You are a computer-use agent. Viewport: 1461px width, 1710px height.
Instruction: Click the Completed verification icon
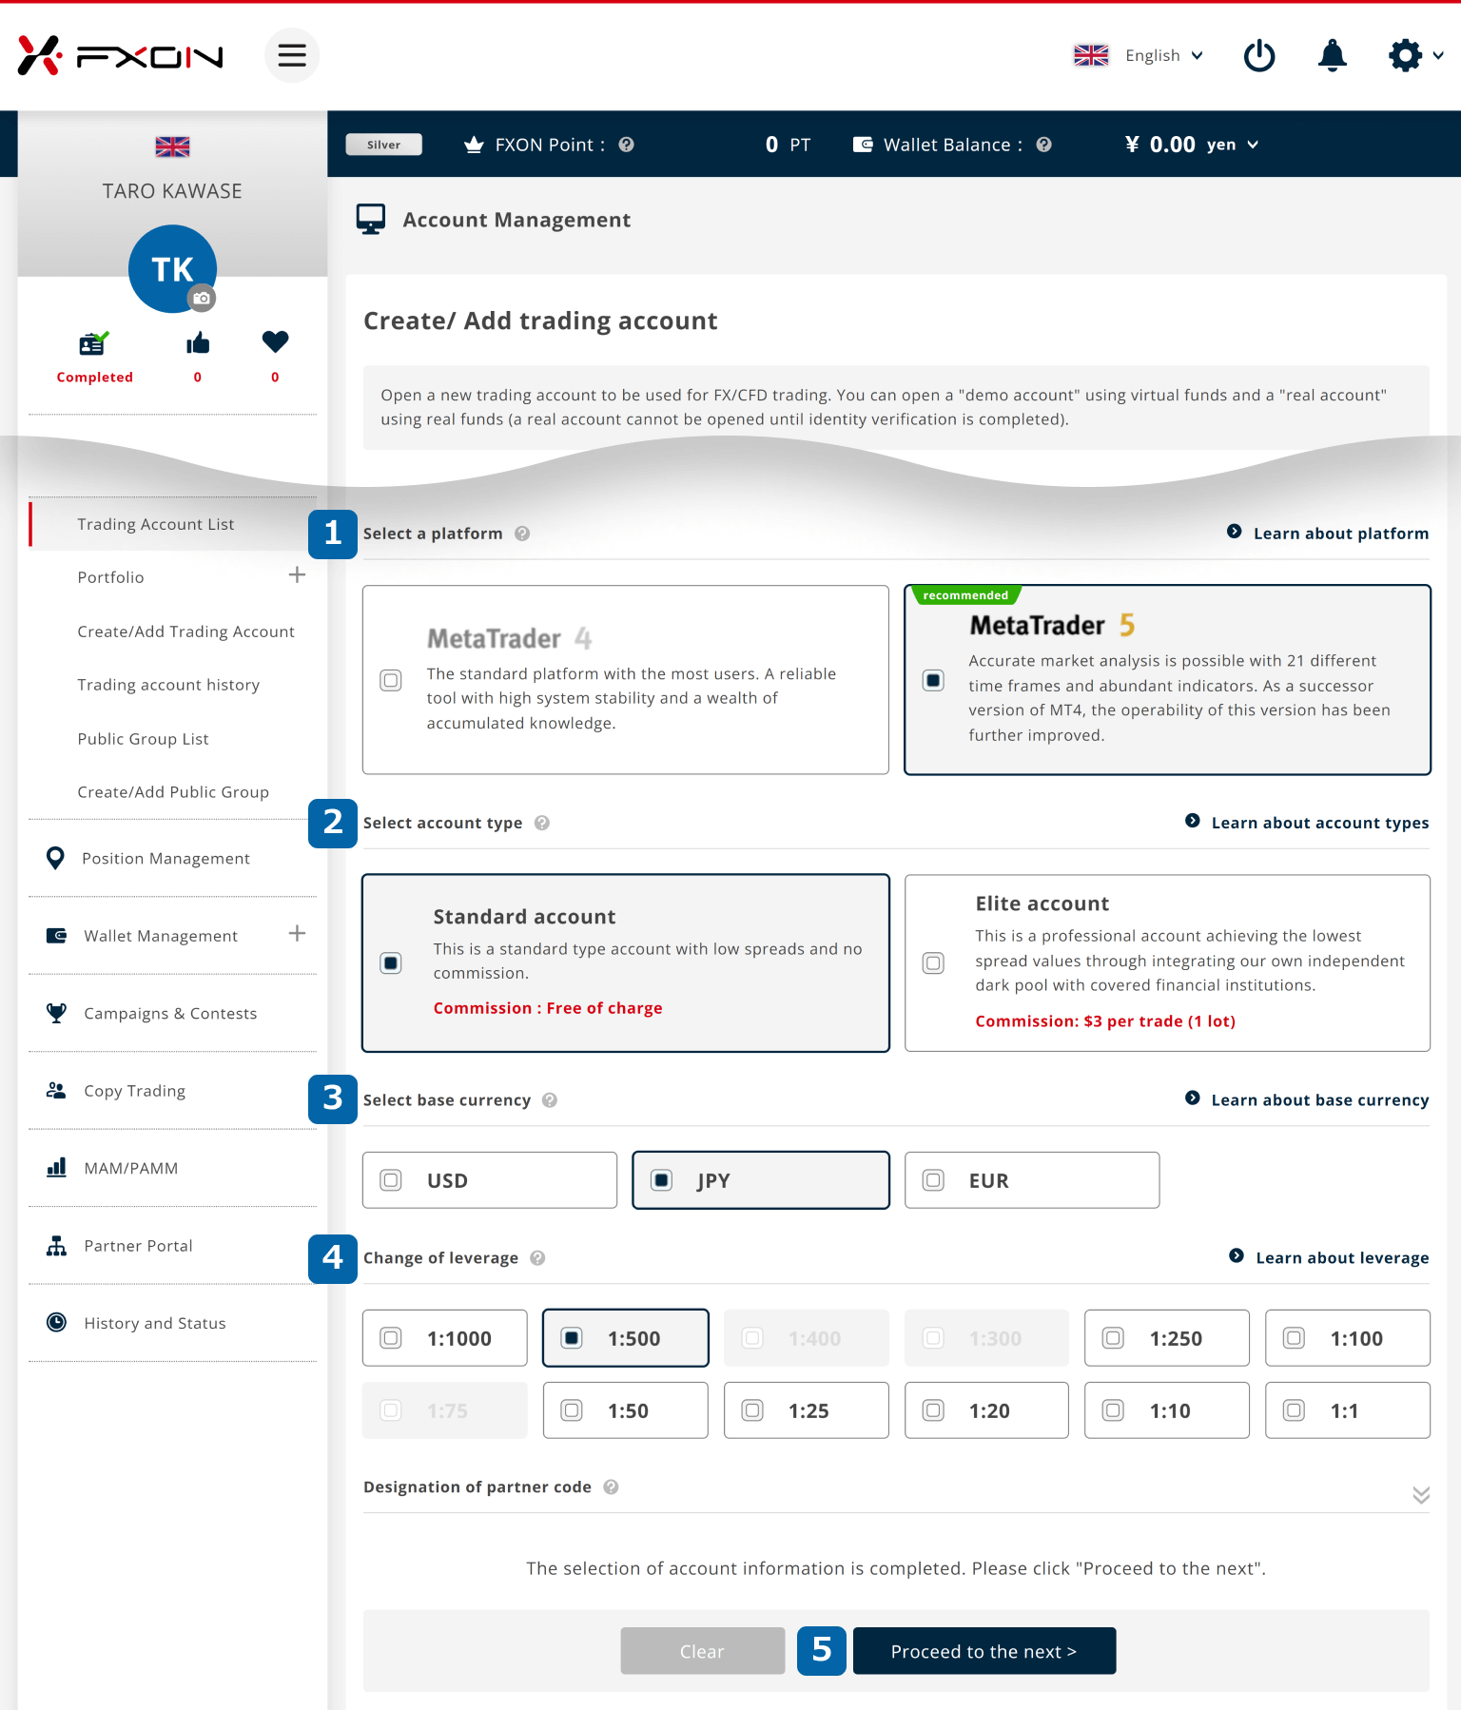[94, 342]
